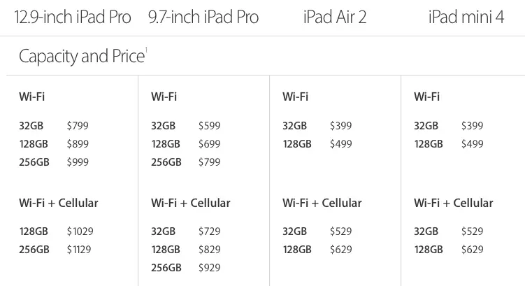Click Wi-Fi + Cellular heading under iPad Air 2
The height and width of the screenshot is (286, 525).
322,203
